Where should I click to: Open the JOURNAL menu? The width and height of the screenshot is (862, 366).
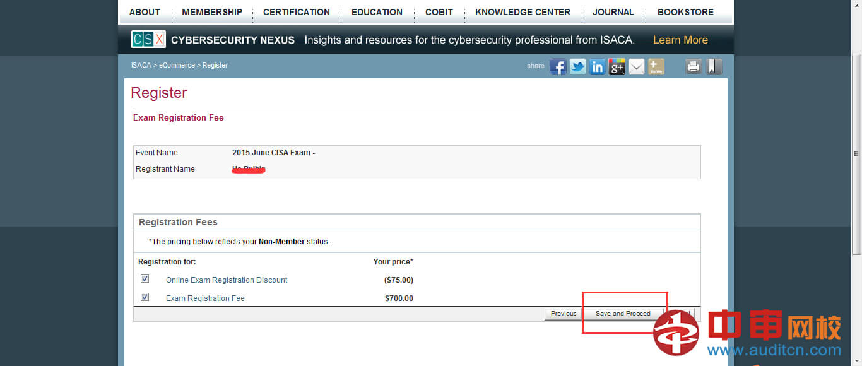(613, 12)
